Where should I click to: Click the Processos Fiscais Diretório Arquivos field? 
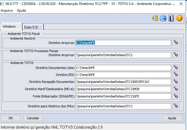coord(123,55)
